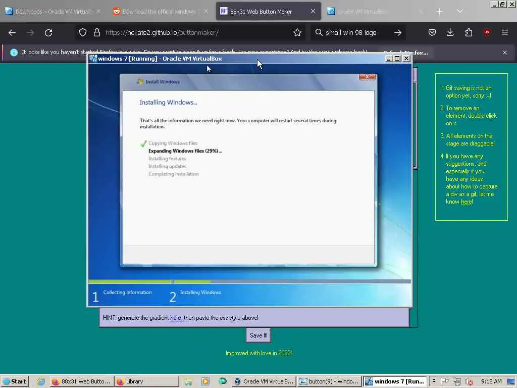
Task: Expand hidden system tray icons
Action: pos(434,381)
